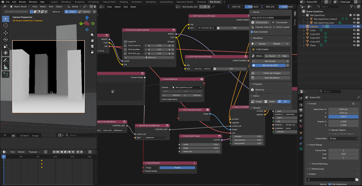This screenshot has width=362, height=186.
Task: Select the Add Cube tool
Action: (x=6, y=74)
